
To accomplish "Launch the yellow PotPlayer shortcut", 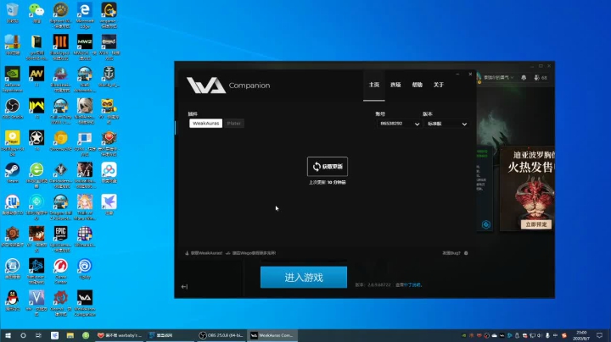I will coord(13,142).
